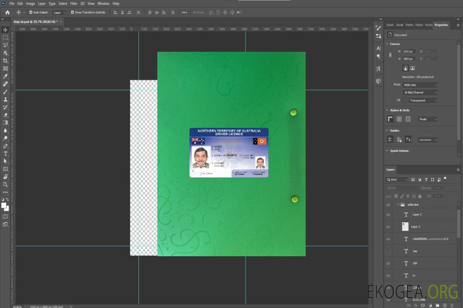Select the Lasso tool
Image resolution: width=463 pixels, height=308 pixels.
tap(5, 45)
